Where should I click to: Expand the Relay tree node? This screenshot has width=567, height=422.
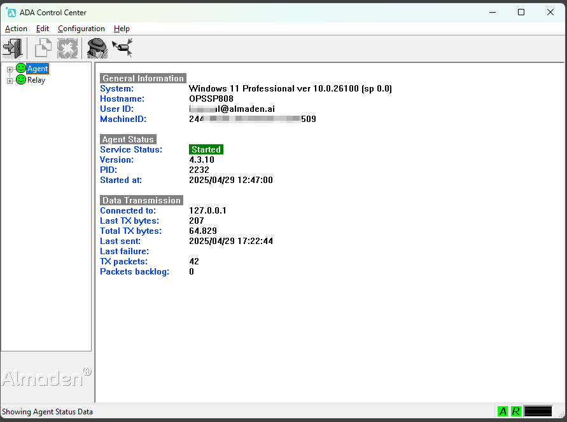click(x=10, y=79)
